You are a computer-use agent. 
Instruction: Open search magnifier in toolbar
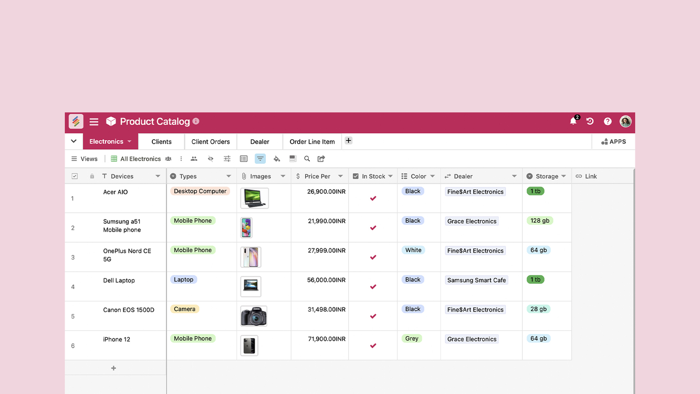(307, 159)
